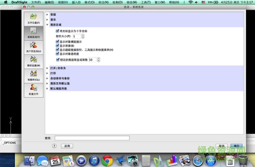Toggle the locked layer fade checkbox

(x=58, y=60)
